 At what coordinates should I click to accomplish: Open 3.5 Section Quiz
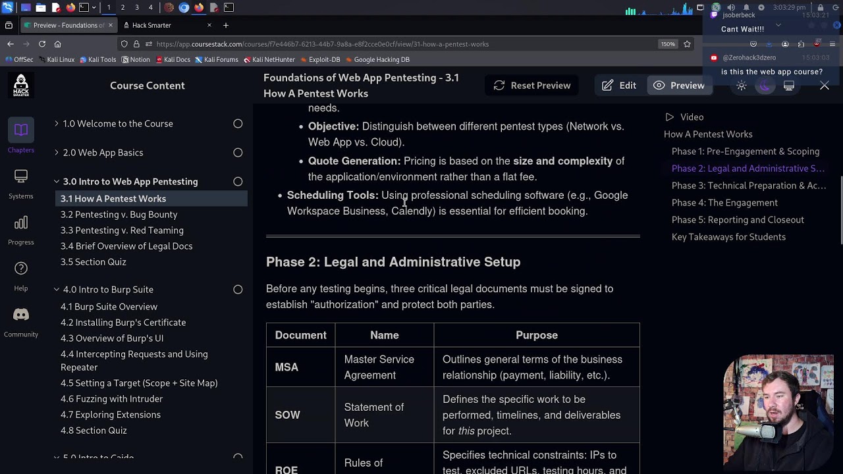[x=94, y=262]
